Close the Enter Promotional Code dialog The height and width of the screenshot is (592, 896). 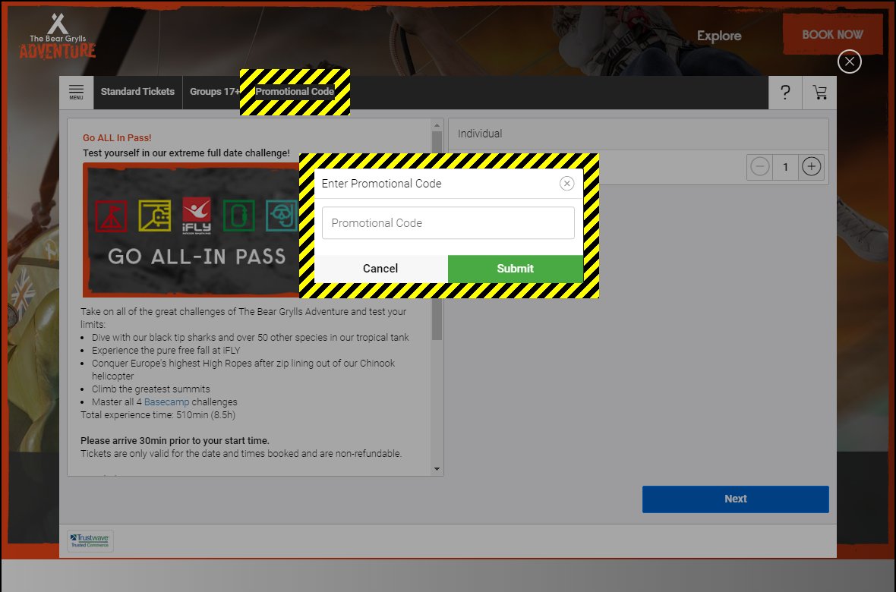[x=567, y=184]
